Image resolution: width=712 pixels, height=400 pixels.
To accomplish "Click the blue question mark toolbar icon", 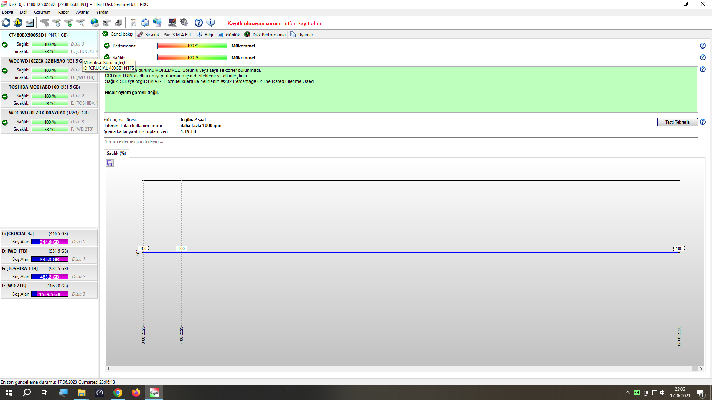I will 199,23.
